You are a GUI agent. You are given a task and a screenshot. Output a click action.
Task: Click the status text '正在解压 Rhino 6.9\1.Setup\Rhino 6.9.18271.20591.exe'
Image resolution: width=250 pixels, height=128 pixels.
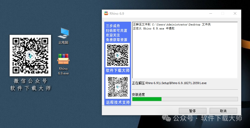169,83
